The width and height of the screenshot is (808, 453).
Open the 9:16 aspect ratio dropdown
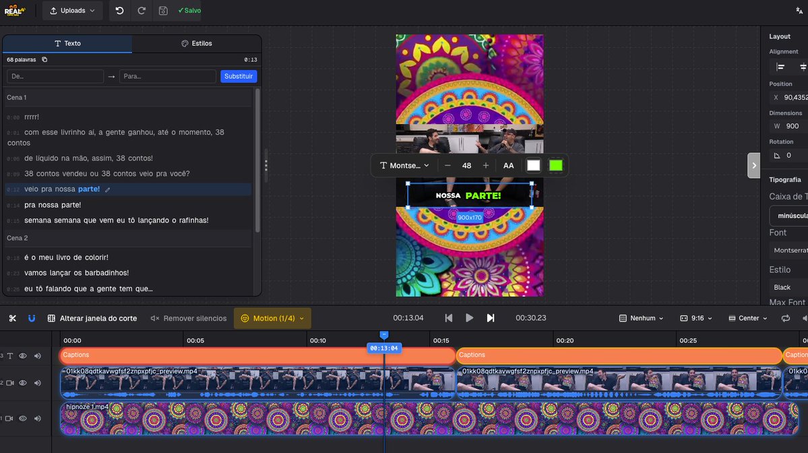[696, 318]
